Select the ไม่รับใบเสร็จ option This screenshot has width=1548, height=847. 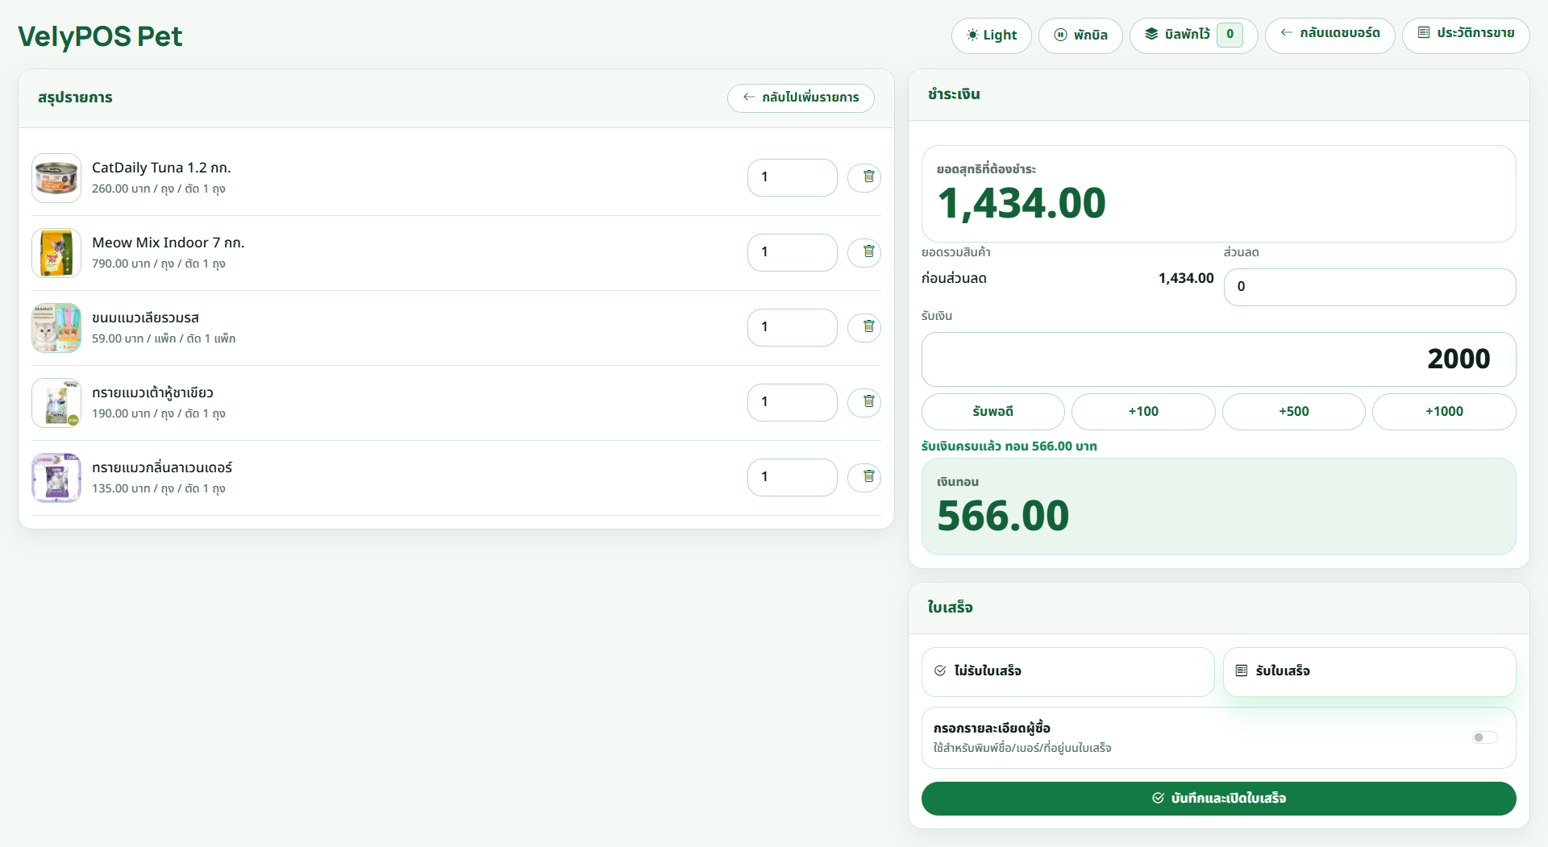[x=1067, y=671]
